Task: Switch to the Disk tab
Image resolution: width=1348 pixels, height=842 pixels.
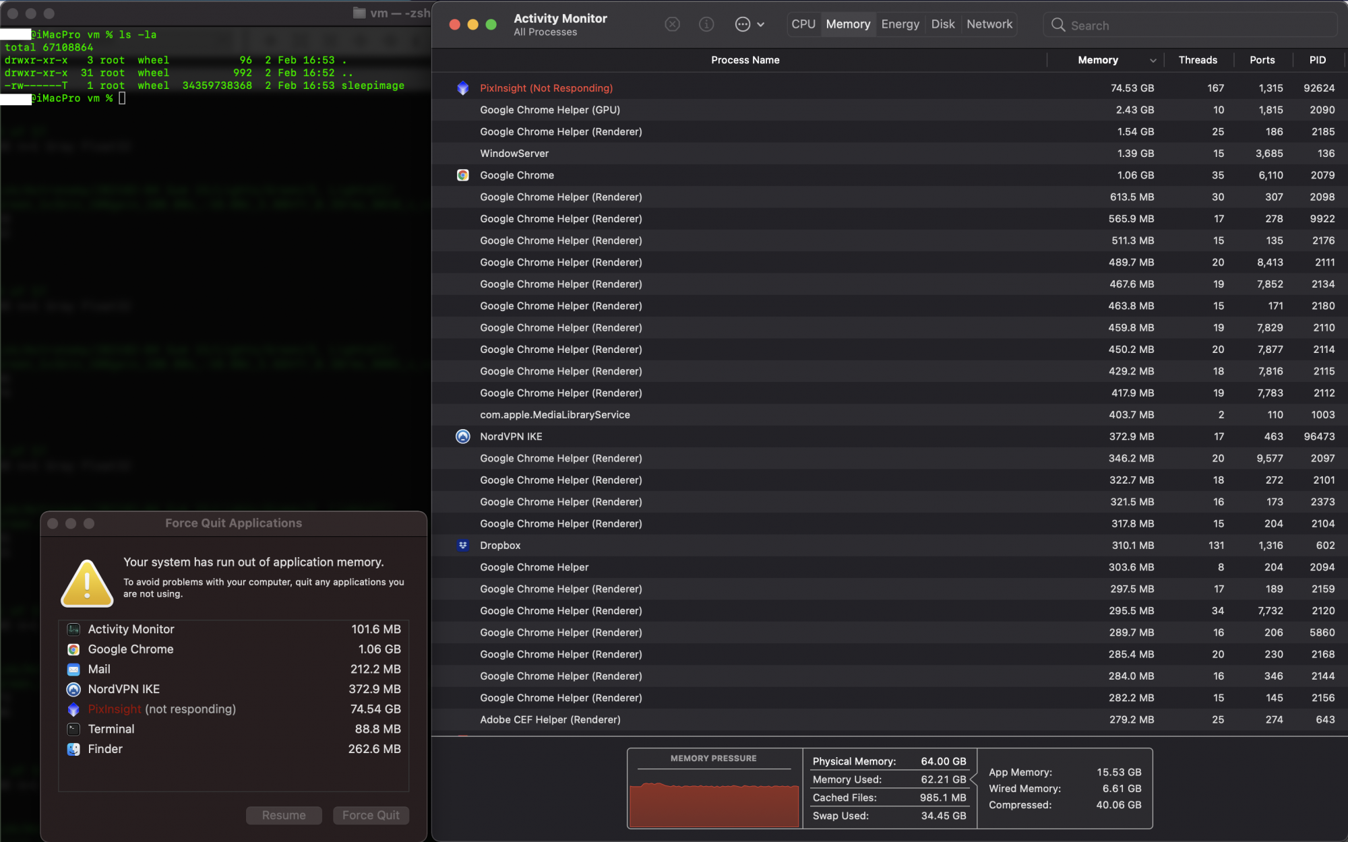Action: pyautogui.click(x=942, y=24)
